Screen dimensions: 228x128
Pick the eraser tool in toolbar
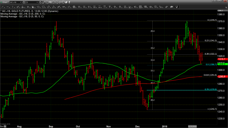click(x=166, y=6)
